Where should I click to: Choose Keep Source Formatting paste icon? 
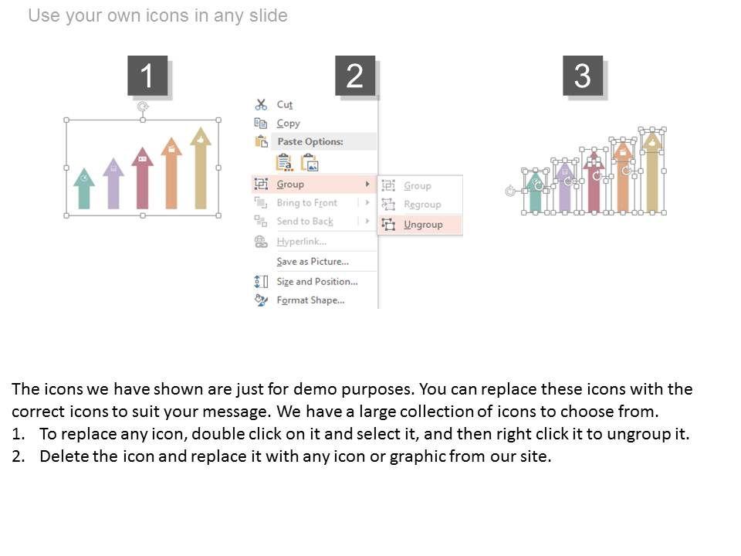coord(284,162)
